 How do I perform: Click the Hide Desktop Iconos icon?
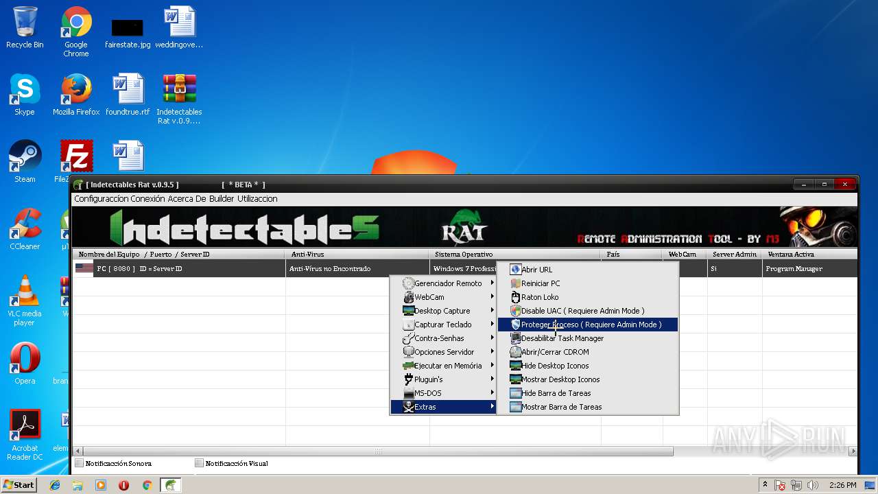click(x=516, y=366)
